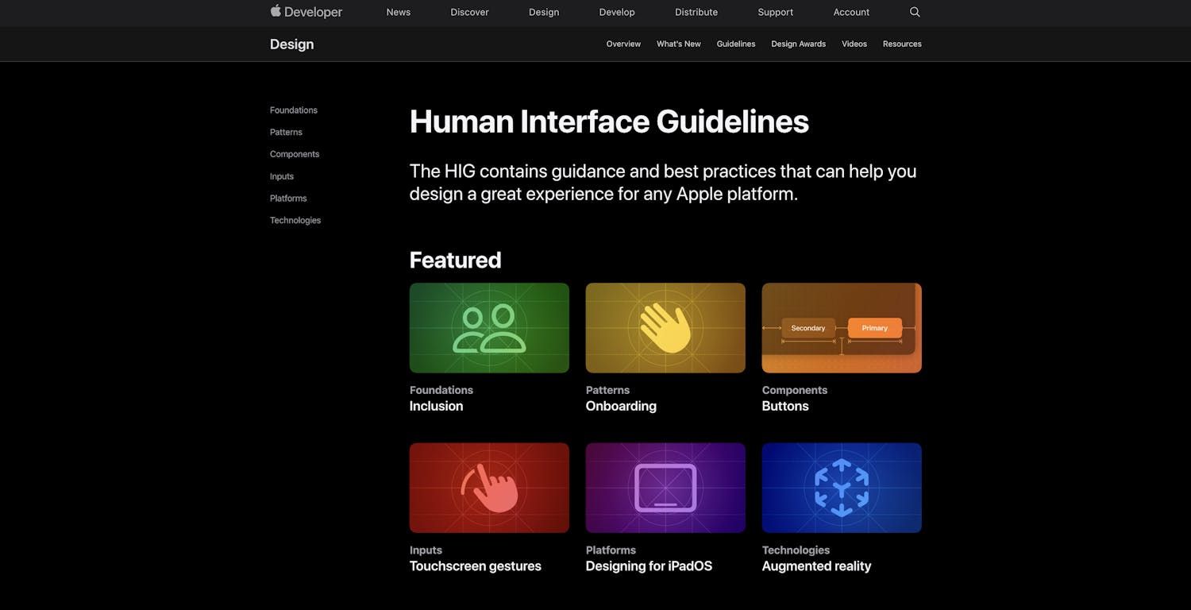
Task: Expand Foundations in the sidebar
Action: 294,110
